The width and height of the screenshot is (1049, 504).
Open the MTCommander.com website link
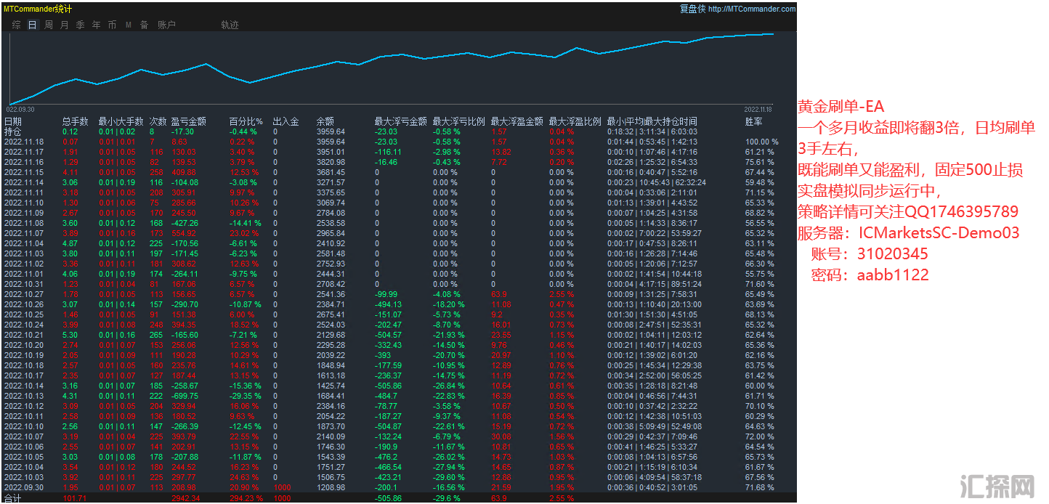coord(752,9)
